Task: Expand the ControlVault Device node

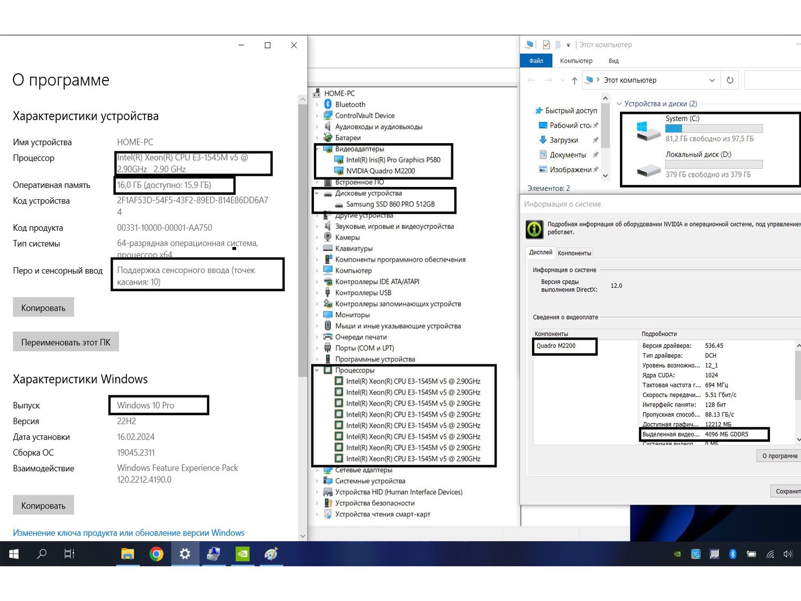Action: (x=317, y=115)
